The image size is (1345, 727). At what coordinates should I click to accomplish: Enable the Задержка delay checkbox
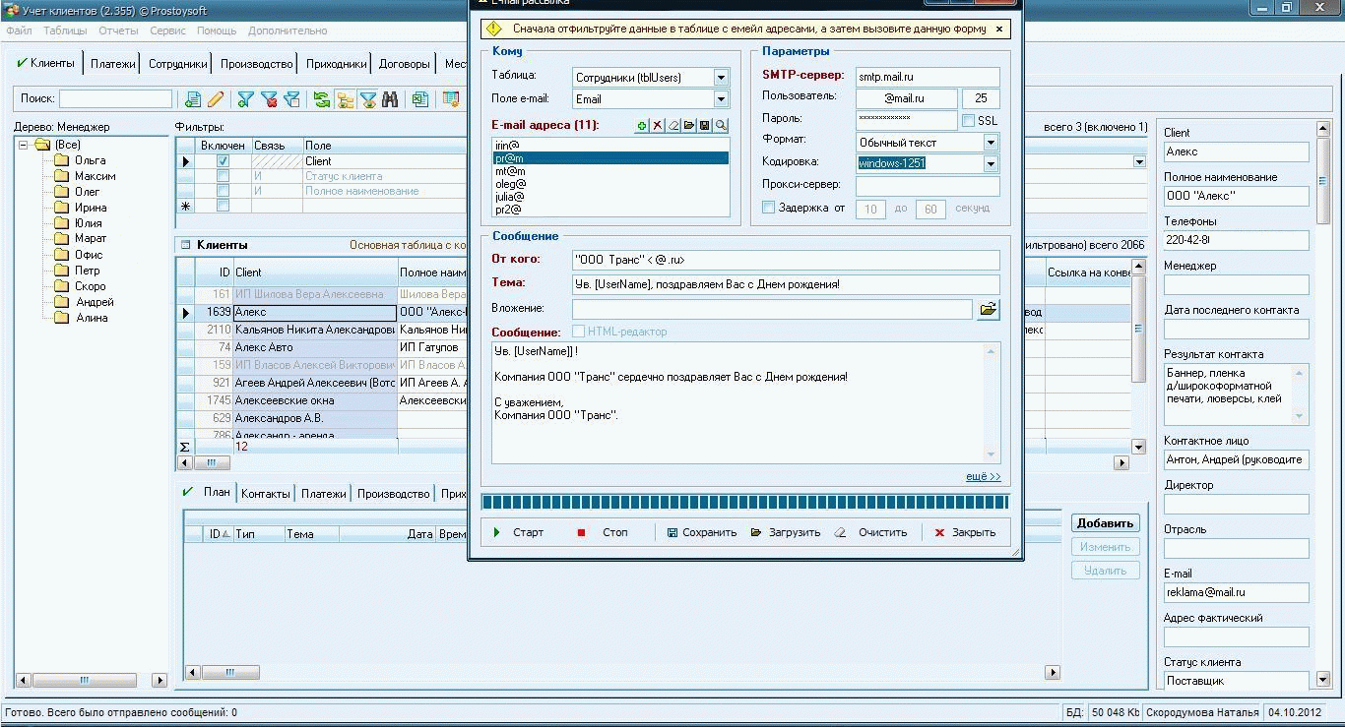pos(769,208)
